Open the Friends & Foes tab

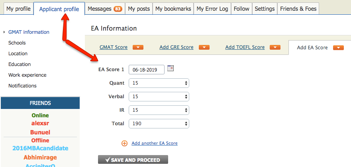click(x=298, y=9)
